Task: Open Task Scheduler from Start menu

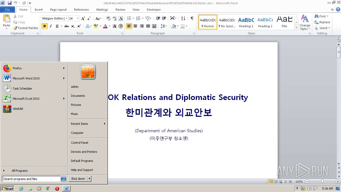Action: (x=34, y=89)
